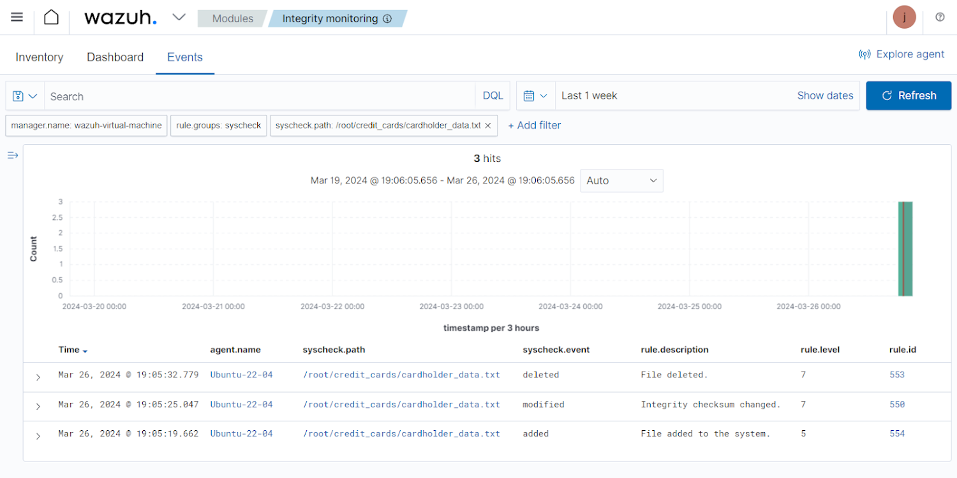Open the wazuh menu dropdown arrow
The width and height of the screenshot is (957, 478).
179,18
